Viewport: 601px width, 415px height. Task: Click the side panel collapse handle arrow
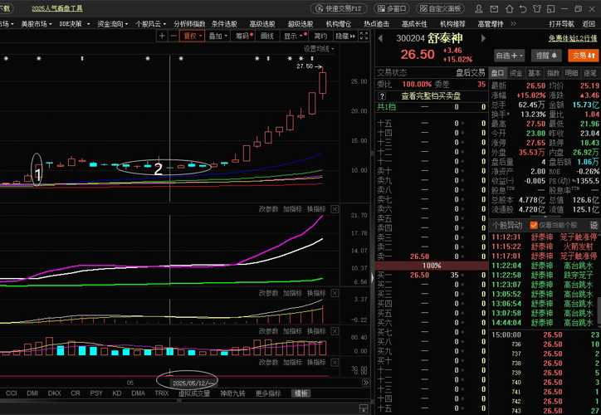pos(372,278)
